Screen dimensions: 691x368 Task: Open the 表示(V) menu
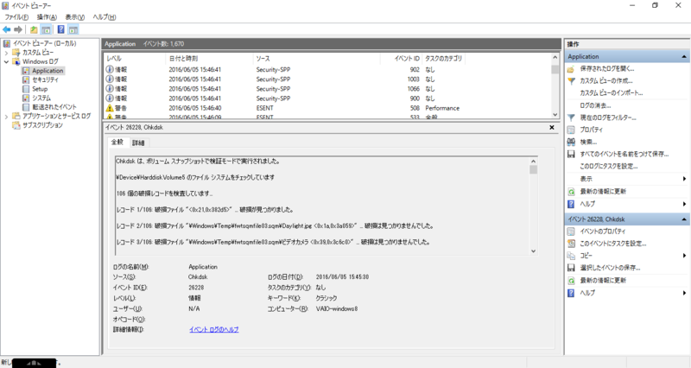(x=74, y=17)
